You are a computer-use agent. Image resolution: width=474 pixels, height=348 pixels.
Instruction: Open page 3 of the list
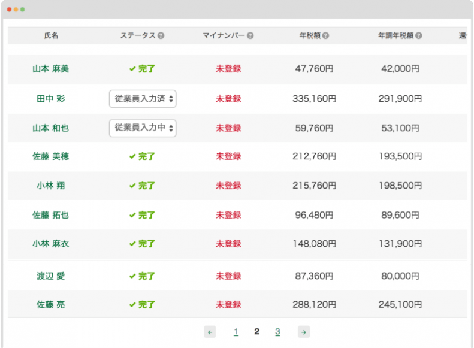pyautogui.click(x=277, y=332)
